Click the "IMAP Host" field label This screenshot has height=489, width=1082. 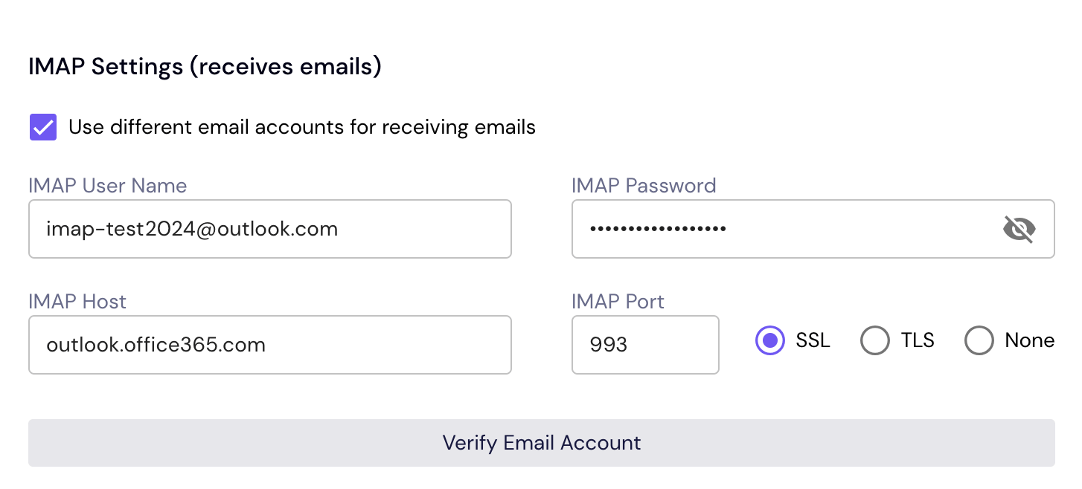tap(77, 302)
